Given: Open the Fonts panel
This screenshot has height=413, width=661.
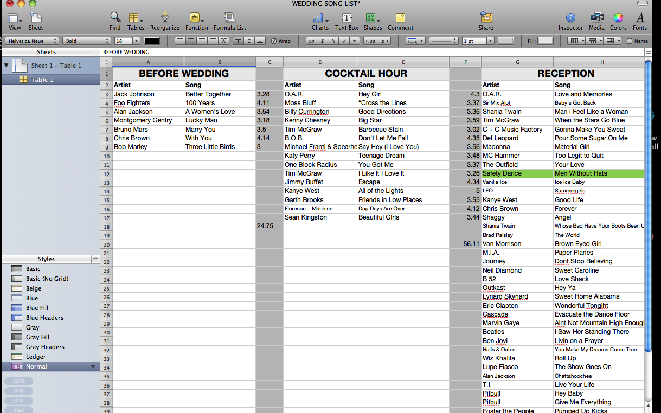Looking at the screenshot, I should coord(640,21).
